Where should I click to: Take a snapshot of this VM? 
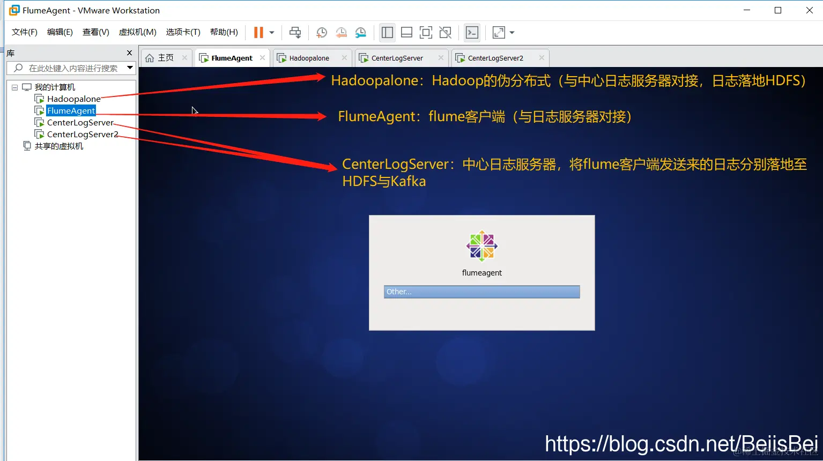[x=322, y=32]
